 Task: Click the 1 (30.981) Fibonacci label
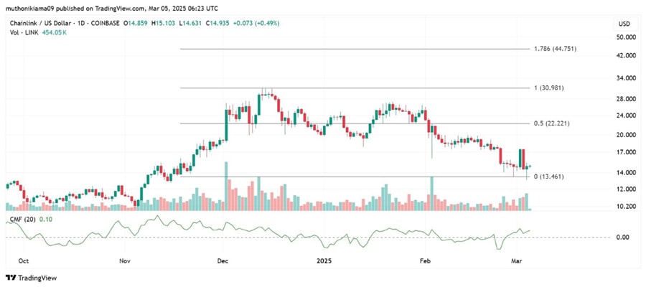[x=549, y=88]
